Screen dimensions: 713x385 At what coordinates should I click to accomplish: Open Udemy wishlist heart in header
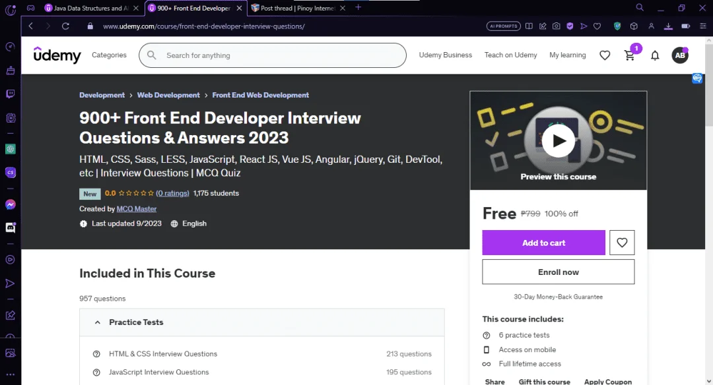[x=605, y=55]
